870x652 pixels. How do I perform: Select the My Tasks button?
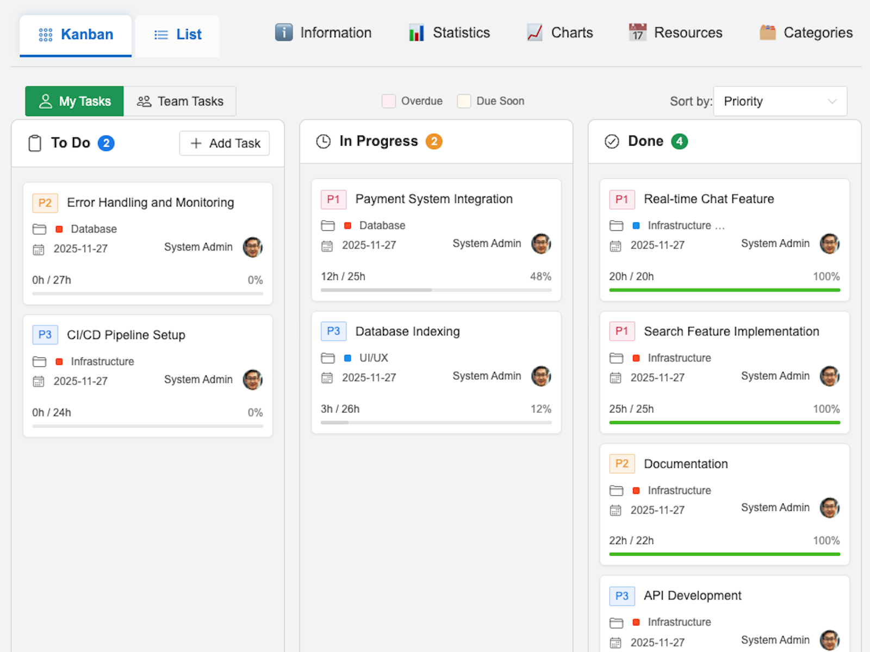pos(74,102)
